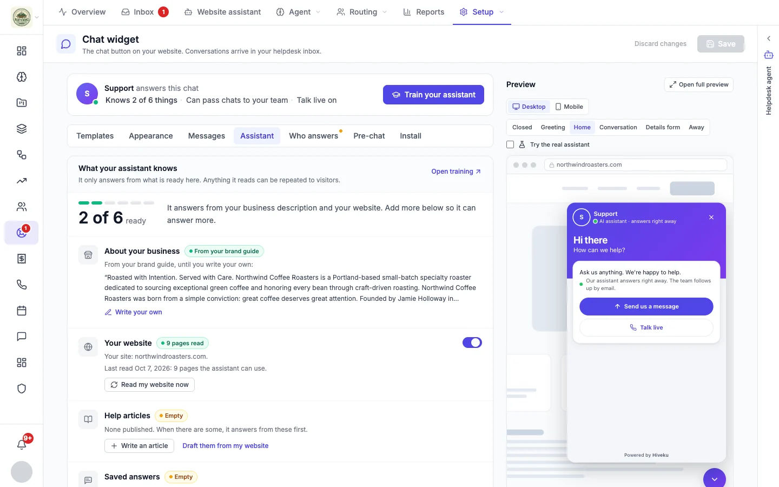Click the northwindroasters.com preview address bar
The height and width of the screenshot is (487, 779).
pyautogui.click(x=636, y=164)
